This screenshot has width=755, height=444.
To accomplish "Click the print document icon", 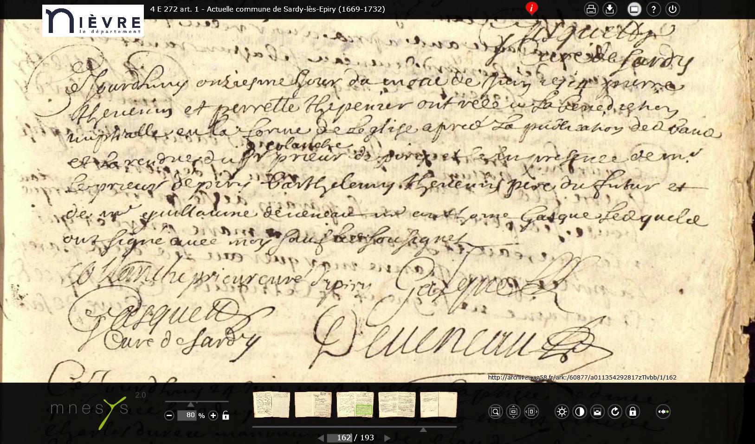I will 591,9.
